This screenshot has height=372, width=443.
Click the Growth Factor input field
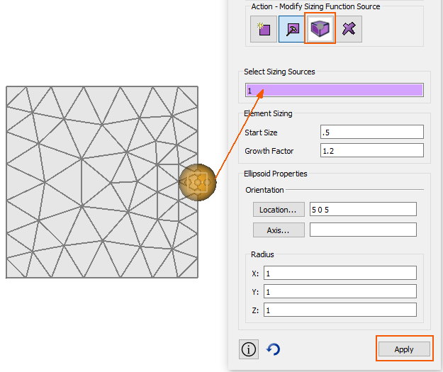(x=371, y=150)
